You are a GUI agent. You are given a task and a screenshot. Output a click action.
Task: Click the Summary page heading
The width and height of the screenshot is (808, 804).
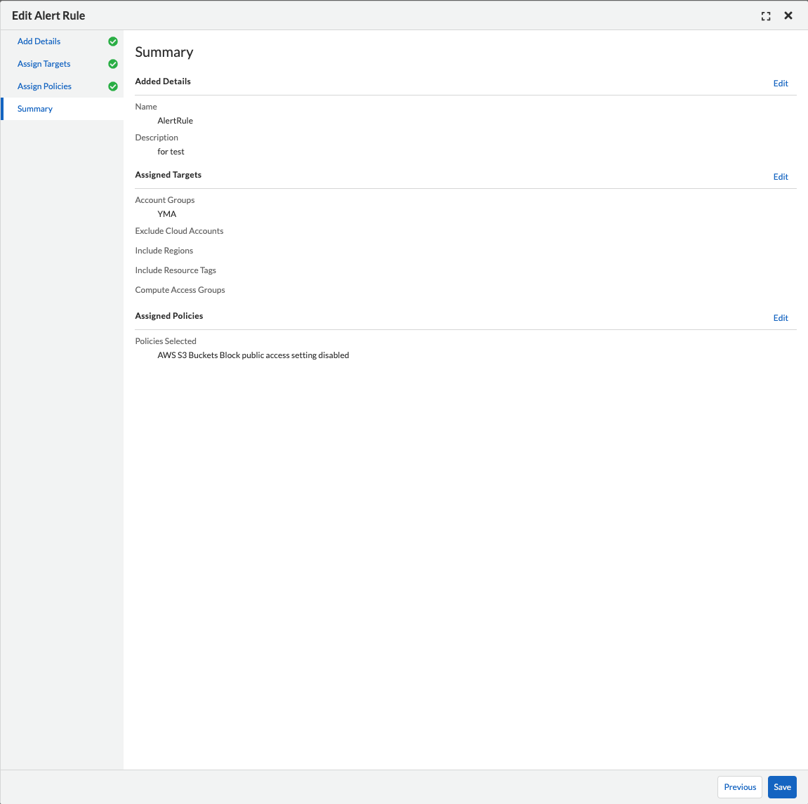click(164, 53)
